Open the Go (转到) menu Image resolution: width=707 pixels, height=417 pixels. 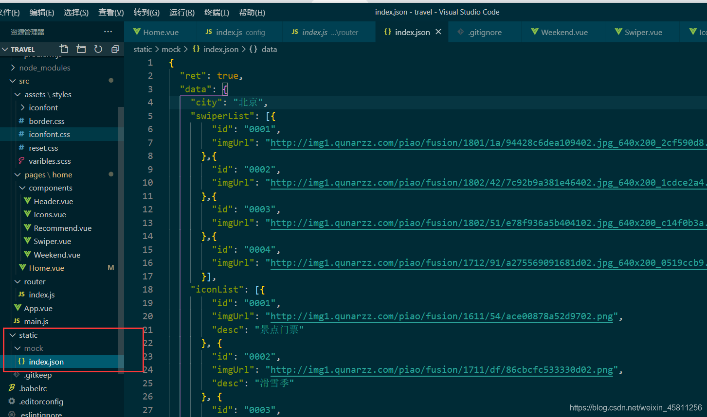pyautogui.click(x=146, y=12)
